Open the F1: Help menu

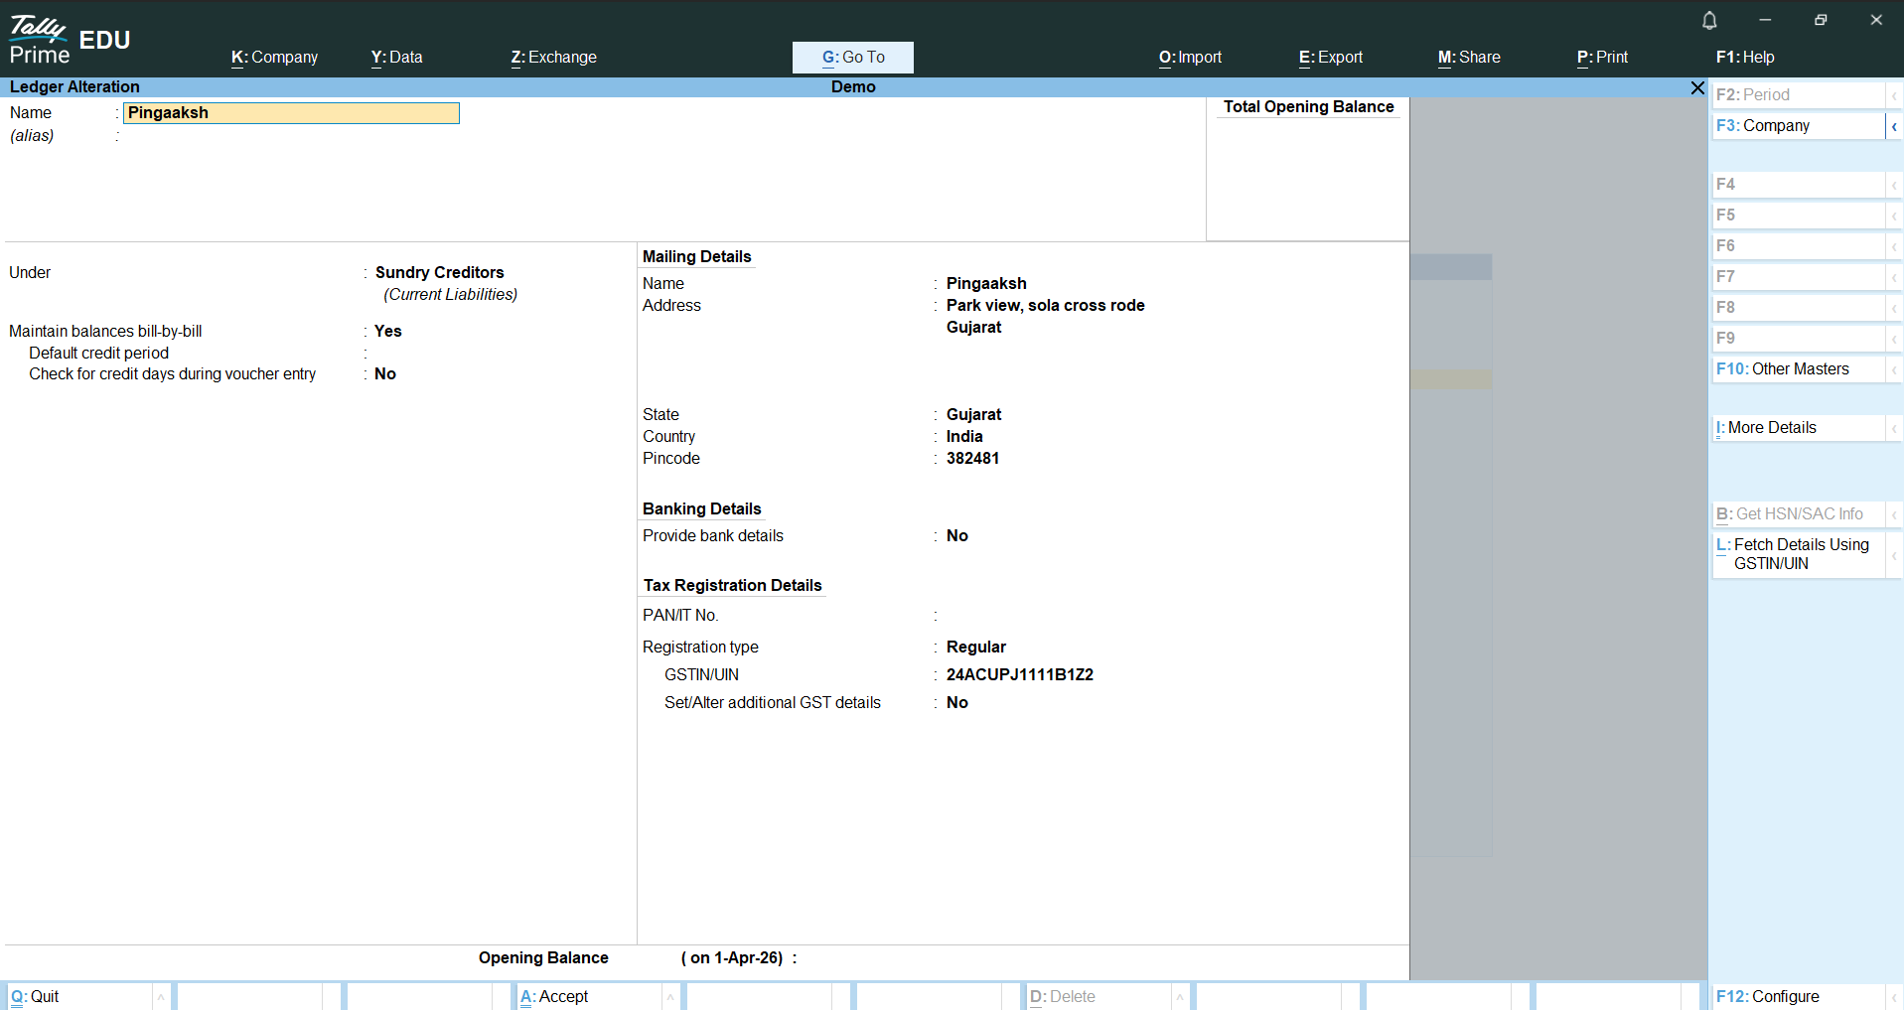(1745, 58)
